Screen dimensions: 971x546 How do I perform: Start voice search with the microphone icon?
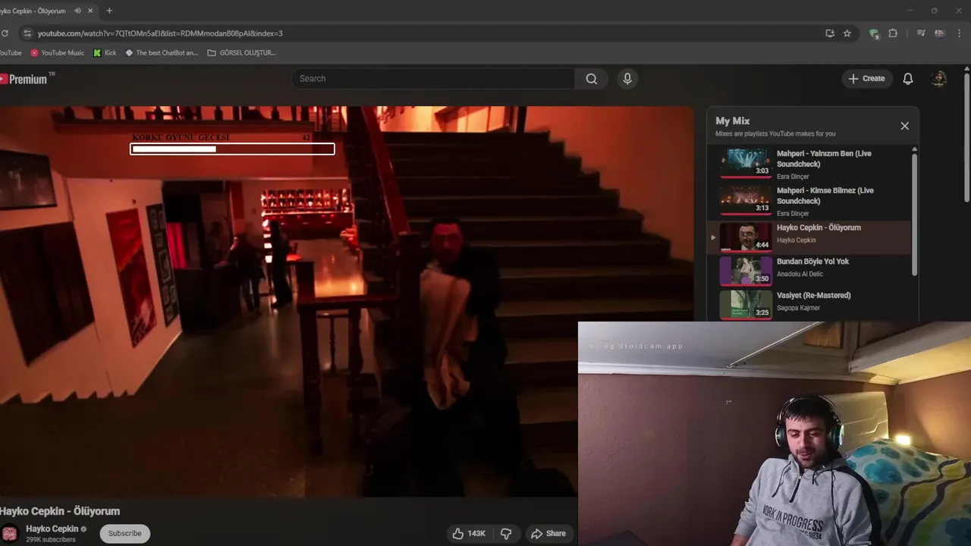[x=627, y=79]
